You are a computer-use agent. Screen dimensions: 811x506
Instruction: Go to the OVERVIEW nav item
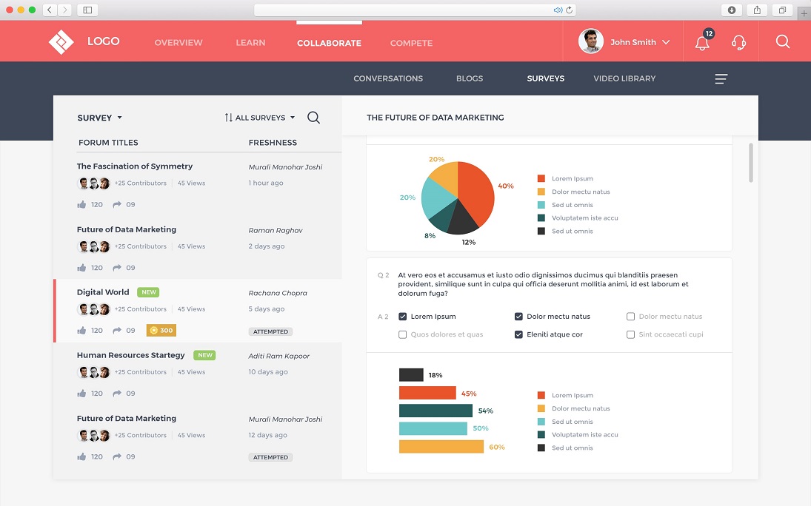click(178, 43)
